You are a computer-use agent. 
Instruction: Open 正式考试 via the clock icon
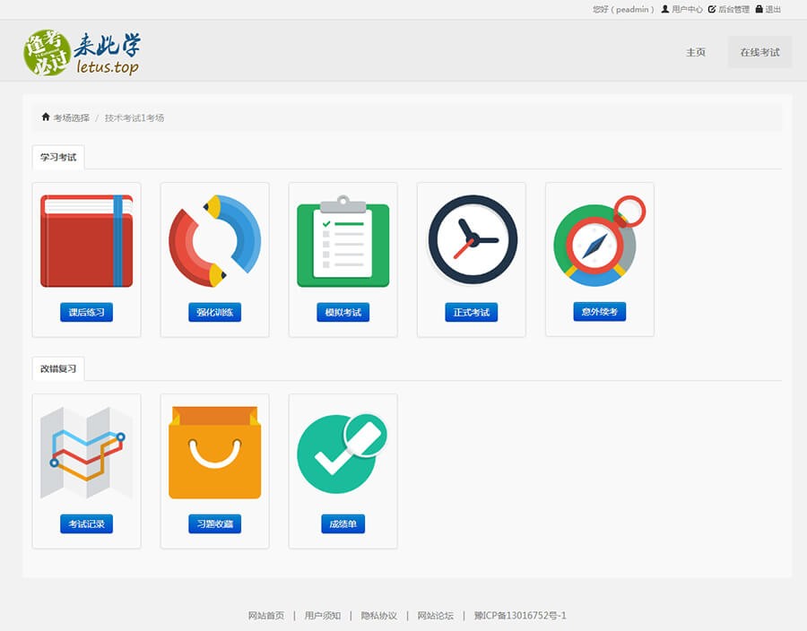471,240
